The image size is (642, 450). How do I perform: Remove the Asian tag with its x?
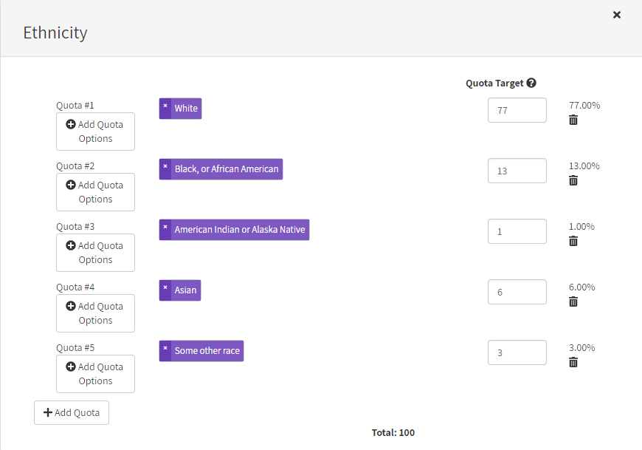pyautogui.click(x=165, y=290)
